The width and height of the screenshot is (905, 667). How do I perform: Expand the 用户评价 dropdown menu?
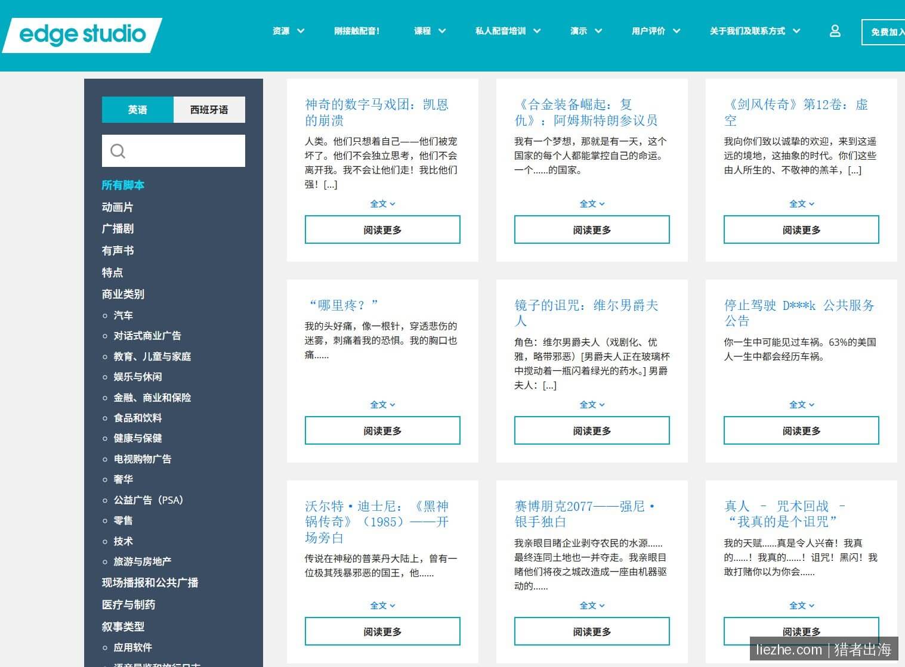pyautogui.click(x=656, y=31)
